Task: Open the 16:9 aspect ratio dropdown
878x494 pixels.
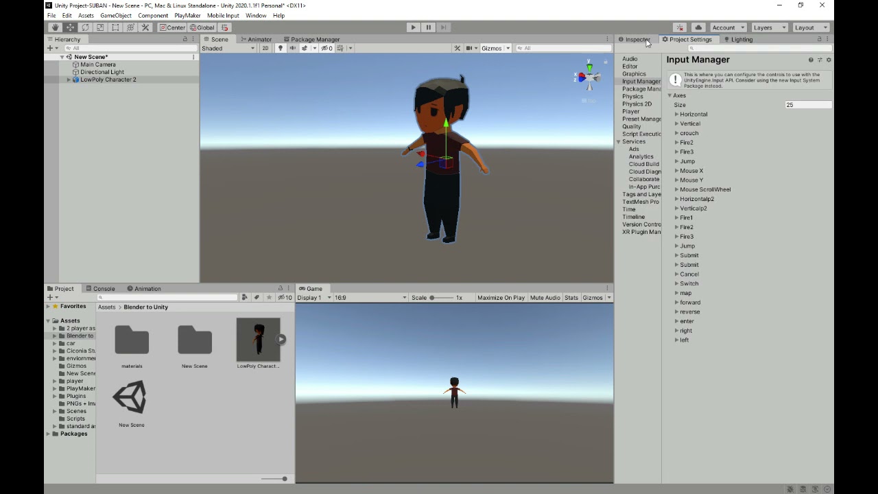Action: pos(370,298)
